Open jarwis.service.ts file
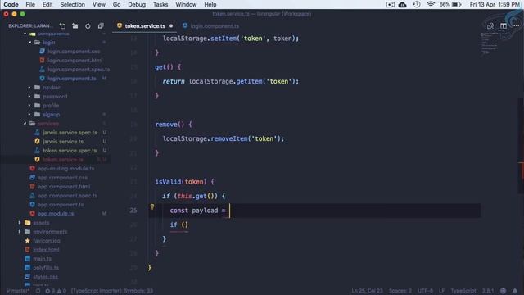The width and height of the screenshot is (524, 295). click(63, 142)
